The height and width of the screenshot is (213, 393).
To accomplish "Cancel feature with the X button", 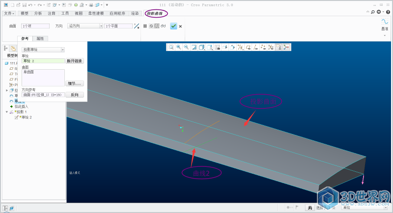I will pyautogui.click(x=180, y=27).
